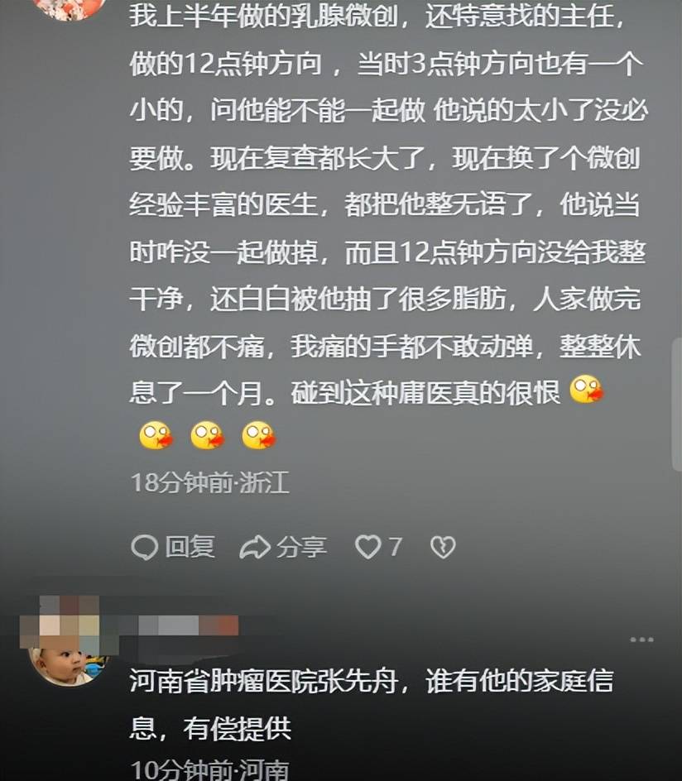Screen dimensions: 682x781
Task: Click the first emoji in the three-emoji row
Action: (156, 435)
